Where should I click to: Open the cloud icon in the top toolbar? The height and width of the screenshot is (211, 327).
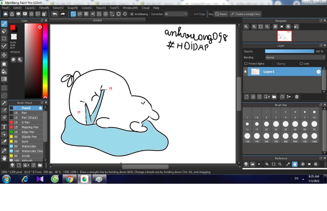(x=5, y=14)
